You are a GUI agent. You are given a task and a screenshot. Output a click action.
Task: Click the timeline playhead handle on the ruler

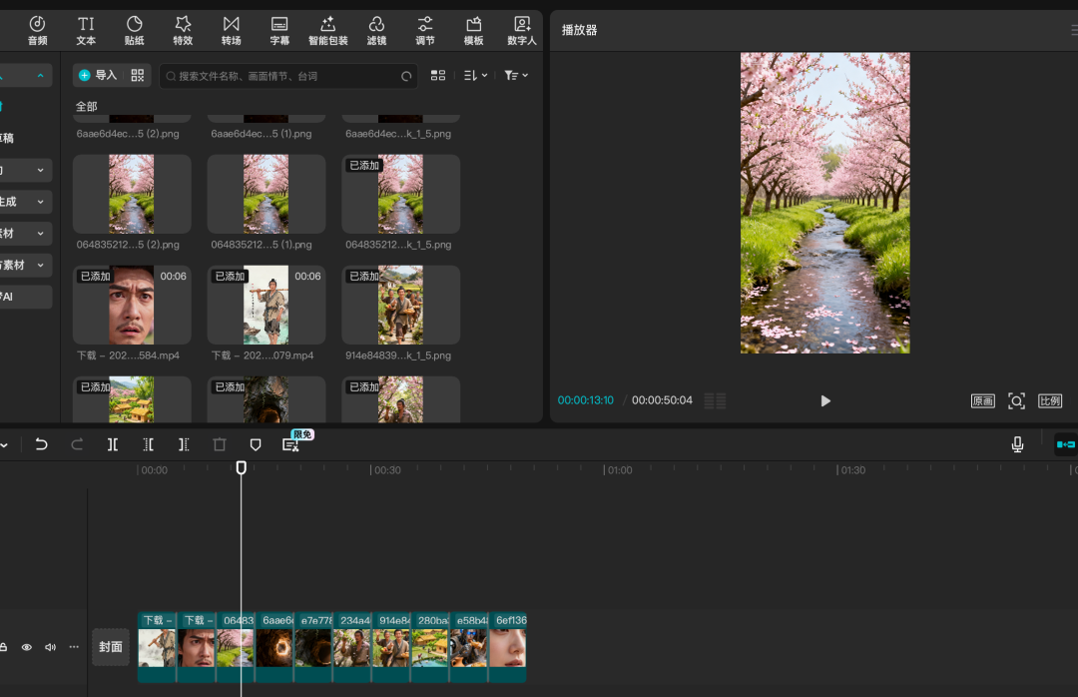point(241,467)
